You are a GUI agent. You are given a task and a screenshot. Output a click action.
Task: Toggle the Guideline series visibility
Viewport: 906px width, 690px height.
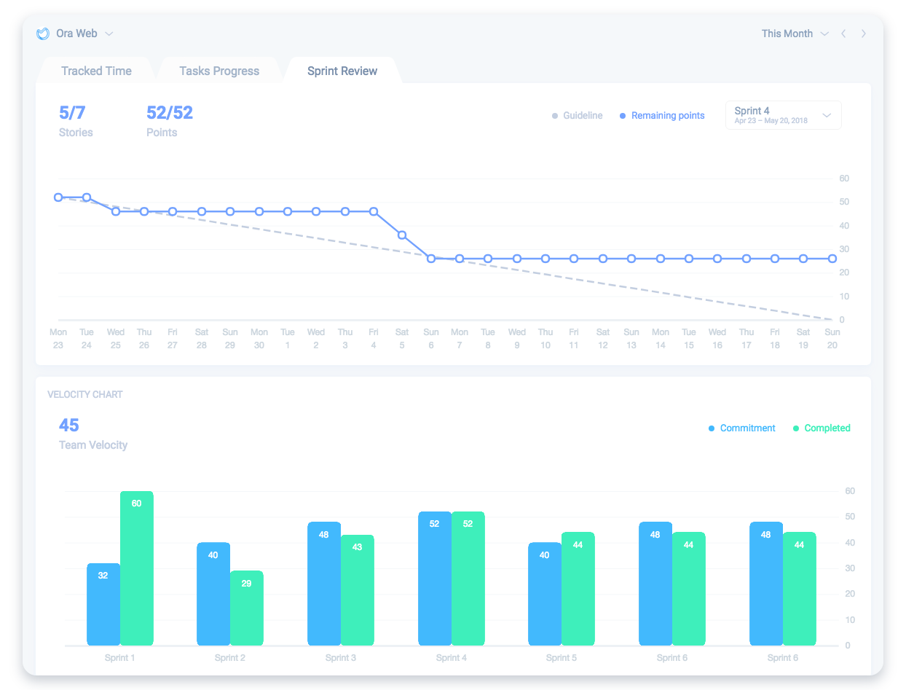click(x=578, y=115)
